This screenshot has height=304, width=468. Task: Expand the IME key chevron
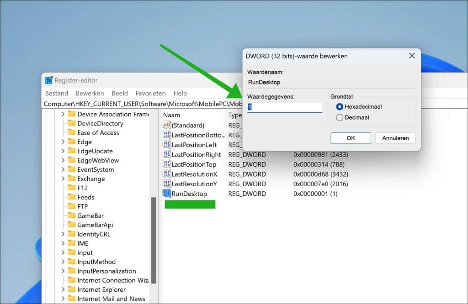click(63, 243)
